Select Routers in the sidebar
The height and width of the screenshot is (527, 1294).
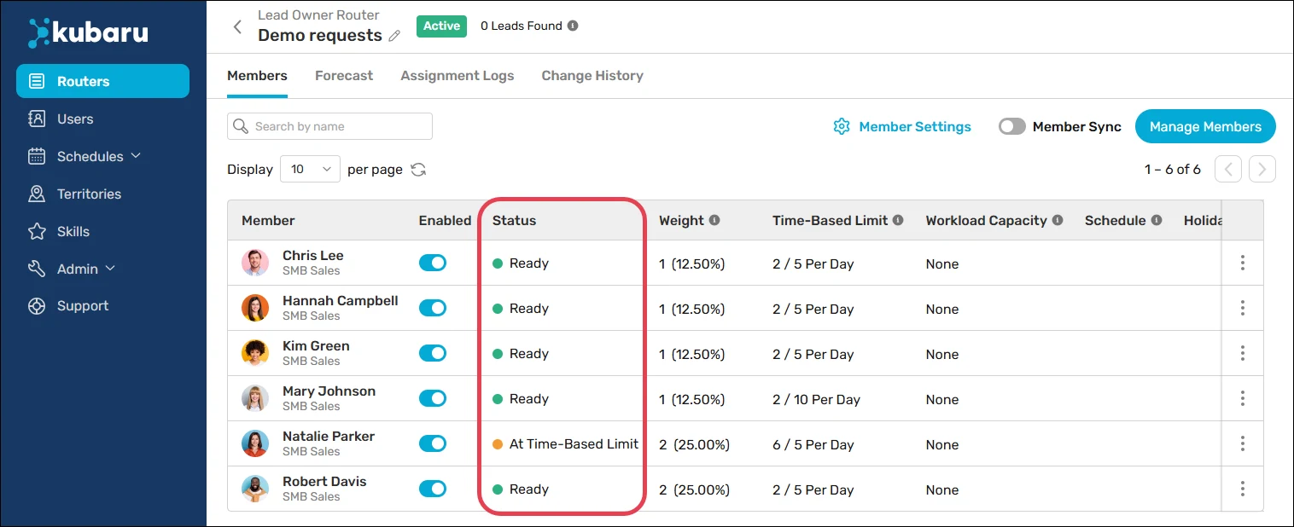coord(102,81)
